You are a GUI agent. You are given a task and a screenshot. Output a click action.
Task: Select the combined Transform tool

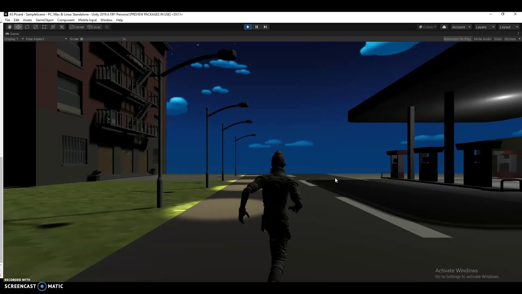point(53,27)
